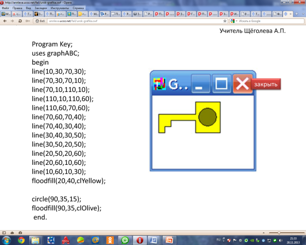The width and height of the screenshot is (306, 245).
Task: Click the browser Back arrow button
Action: click(5, 21)
